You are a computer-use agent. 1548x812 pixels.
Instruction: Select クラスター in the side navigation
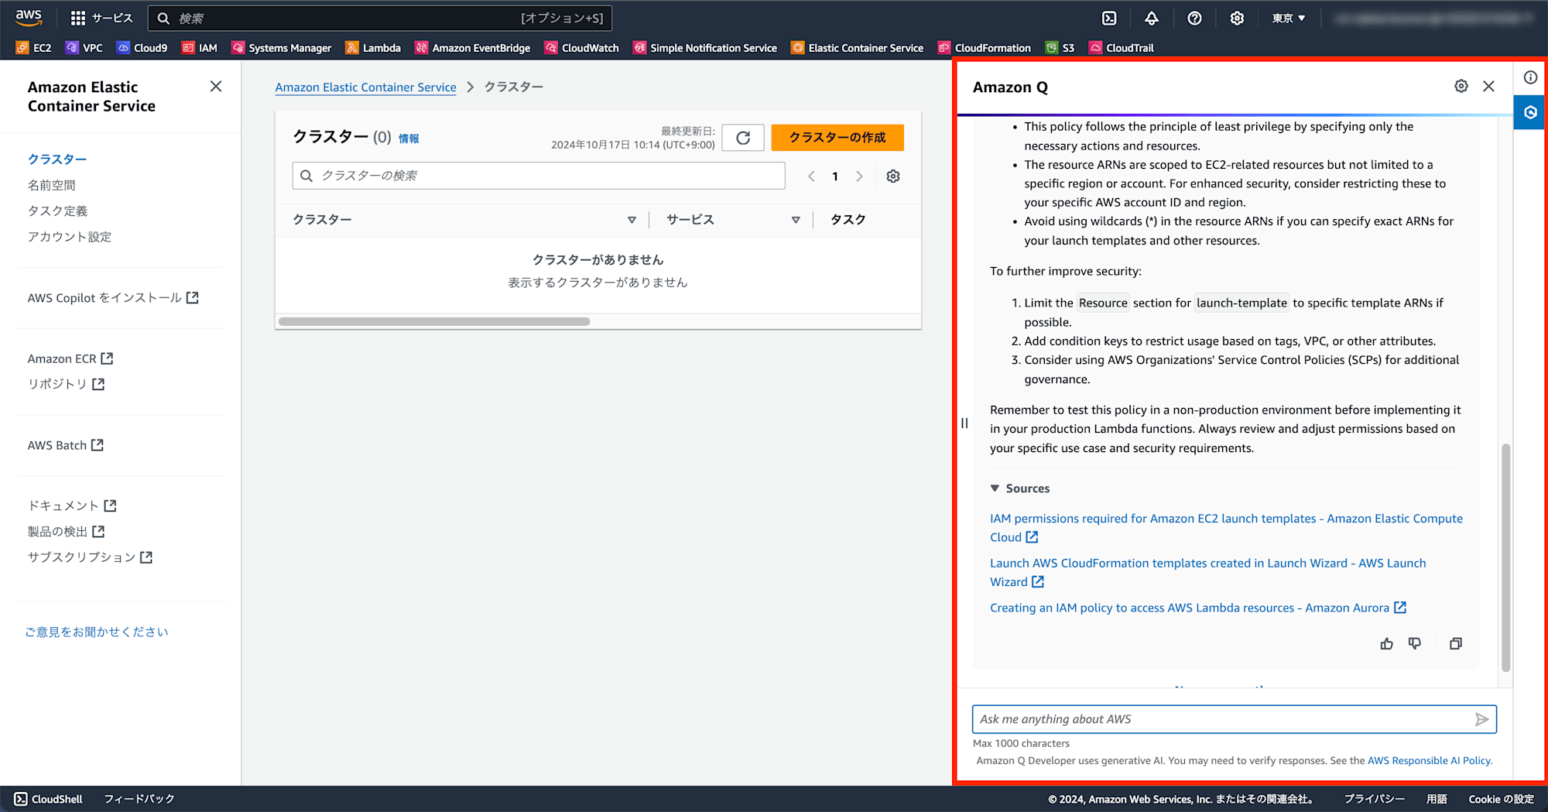(57, 159)
